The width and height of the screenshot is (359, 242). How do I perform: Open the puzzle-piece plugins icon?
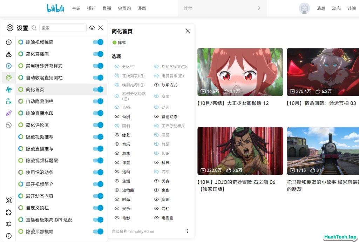pyautogui.click(x=9, y=212)
